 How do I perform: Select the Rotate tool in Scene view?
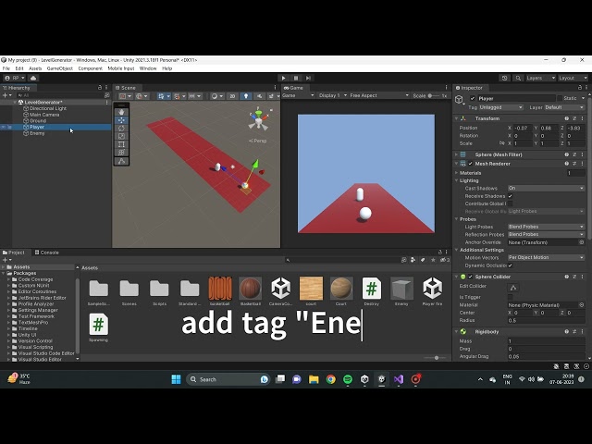pos(121,129)
